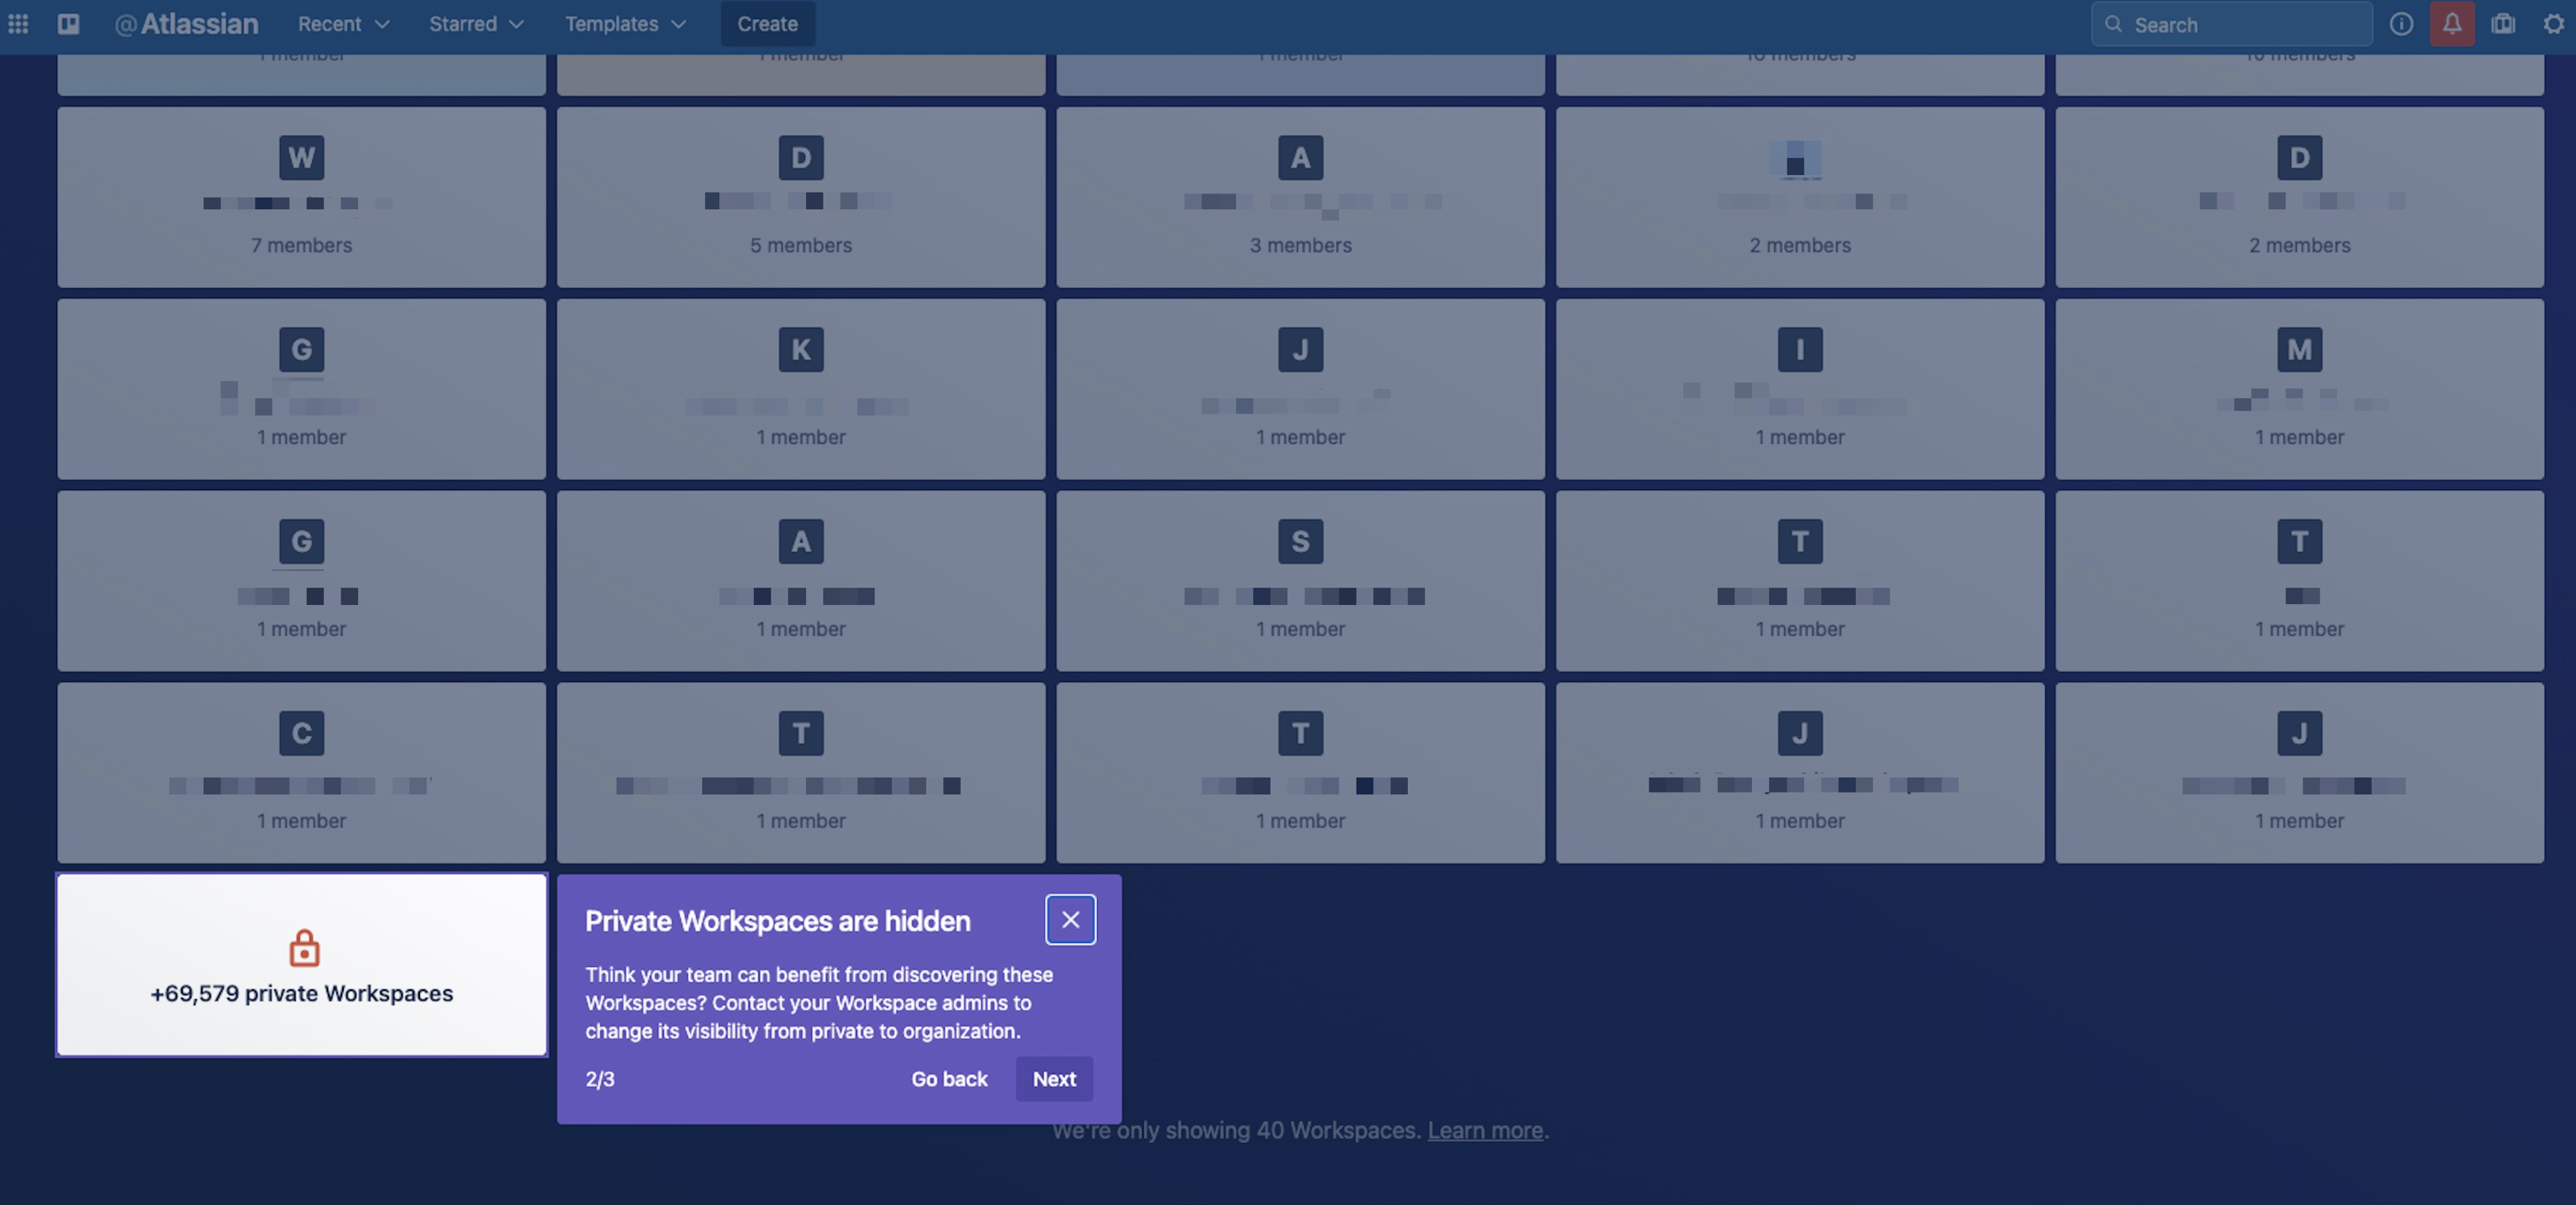The image size is (2576, 1205).
Task: Open the red notifications bell
Action: [x=2452, y=23]
